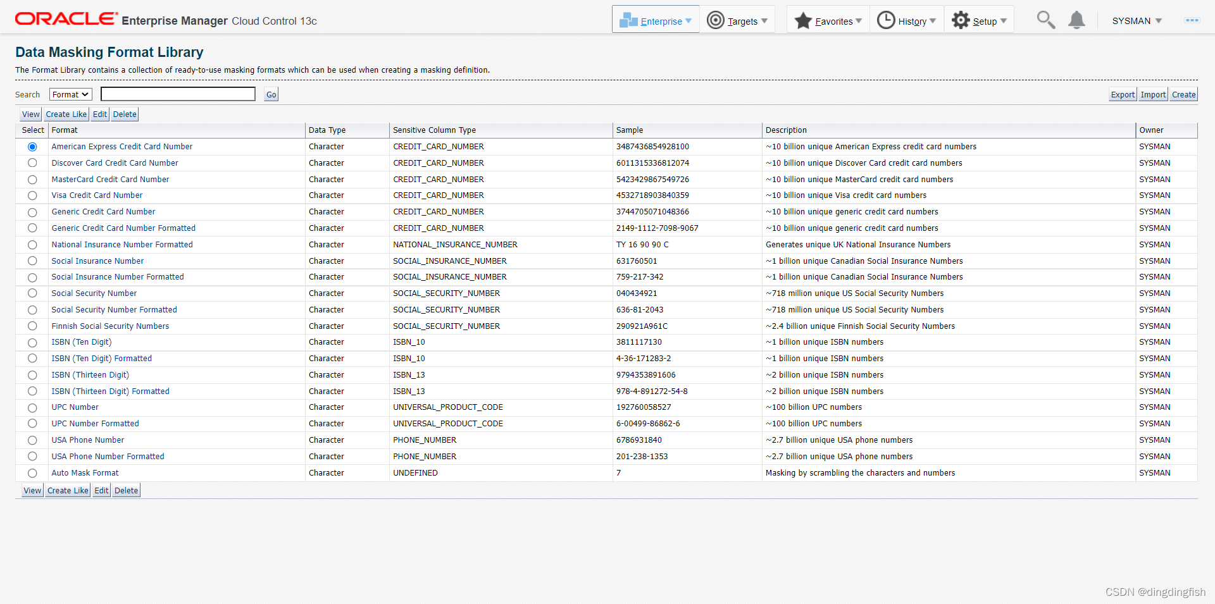Click the bottom Delete button
This screenshot has height=604, width=1215.
point(126,491)
